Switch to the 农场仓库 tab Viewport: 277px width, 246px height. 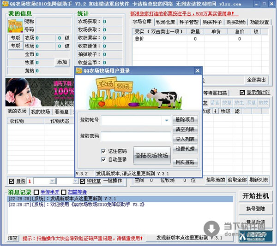(142, 22)
